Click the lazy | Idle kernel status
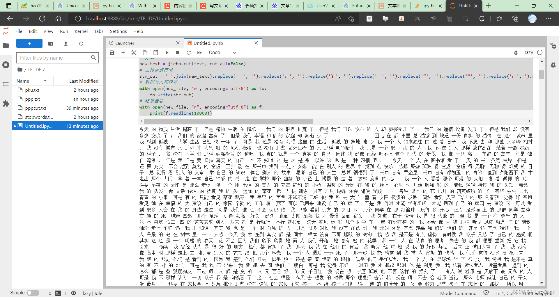The width and height of the screenshot is (559, 297). pos(92,293)
